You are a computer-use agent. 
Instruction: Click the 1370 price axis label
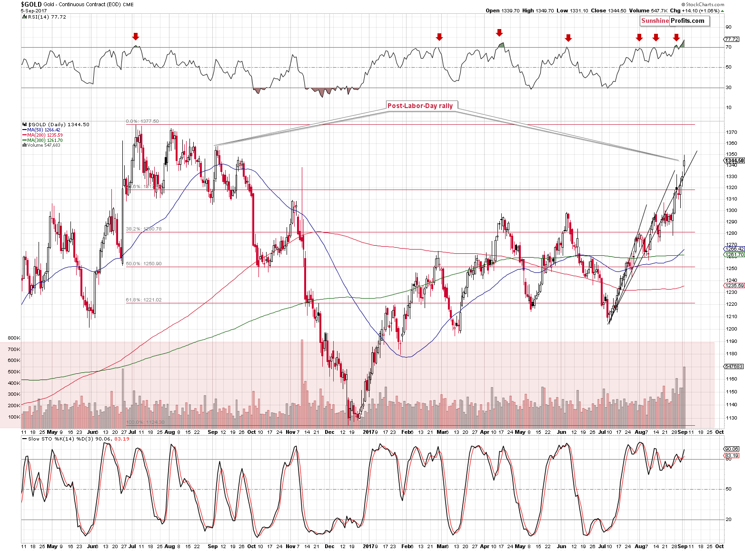pos(732,132)
